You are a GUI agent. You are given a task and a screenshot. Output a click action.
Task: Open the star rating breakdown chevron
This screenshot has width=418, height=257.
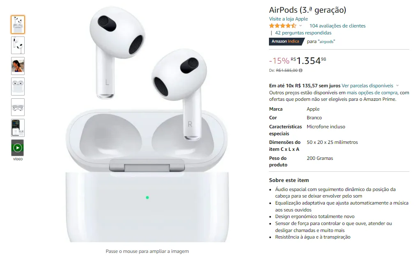[x=301, y=26]
